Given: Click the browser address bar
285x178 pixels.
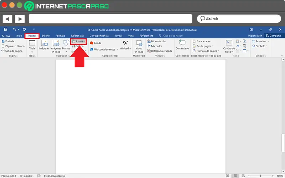Looking at the screenshot, I should (x=110, y=19).
